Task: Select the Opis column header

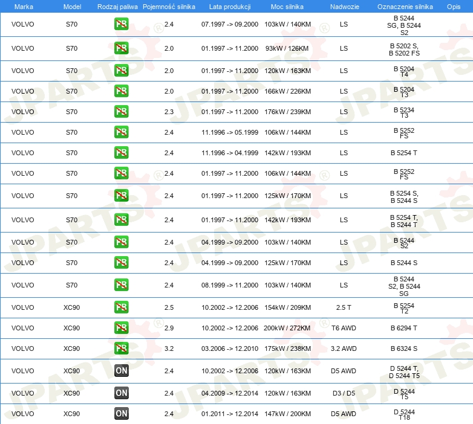Action: coord(453,6)
